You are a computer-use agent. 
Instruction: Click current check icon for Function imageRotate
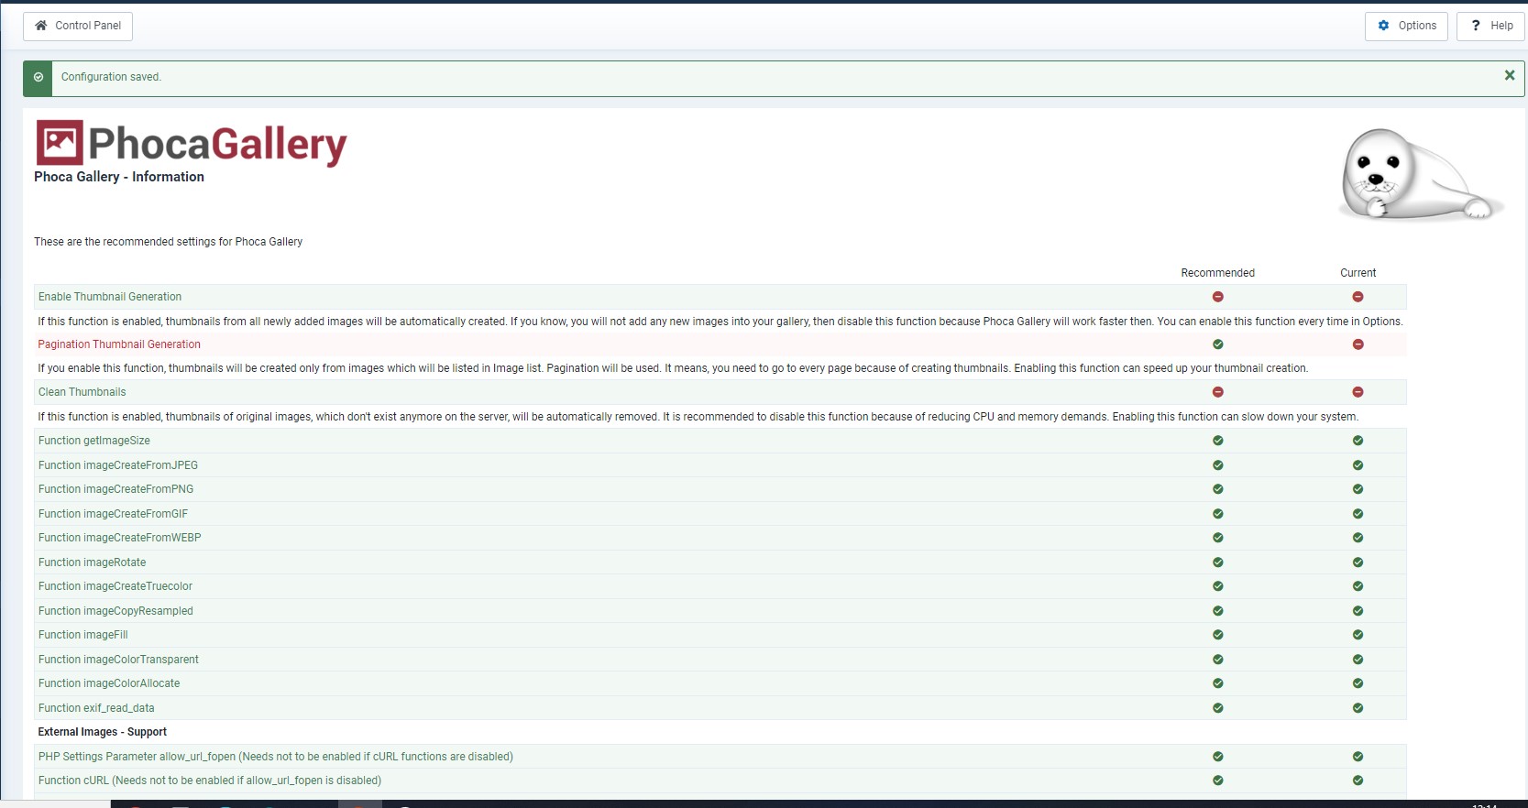(1358, 562)
